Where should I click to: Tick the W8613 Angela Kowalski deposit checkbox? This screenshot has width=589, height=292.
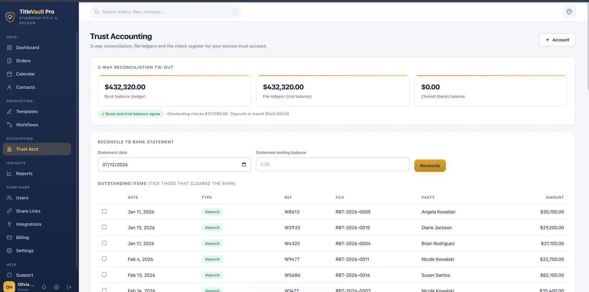104,211
